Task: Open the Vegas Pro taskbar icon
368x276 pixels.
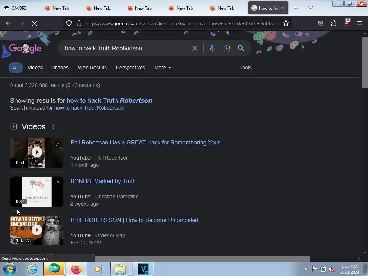Action: pyautogui.click(x=143, y=269)
